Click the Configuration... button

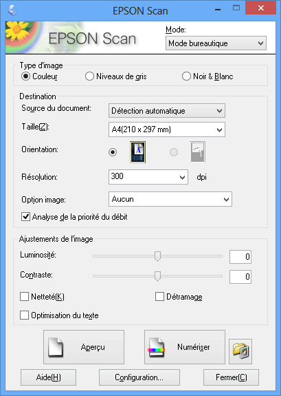[x=139, y=377]
